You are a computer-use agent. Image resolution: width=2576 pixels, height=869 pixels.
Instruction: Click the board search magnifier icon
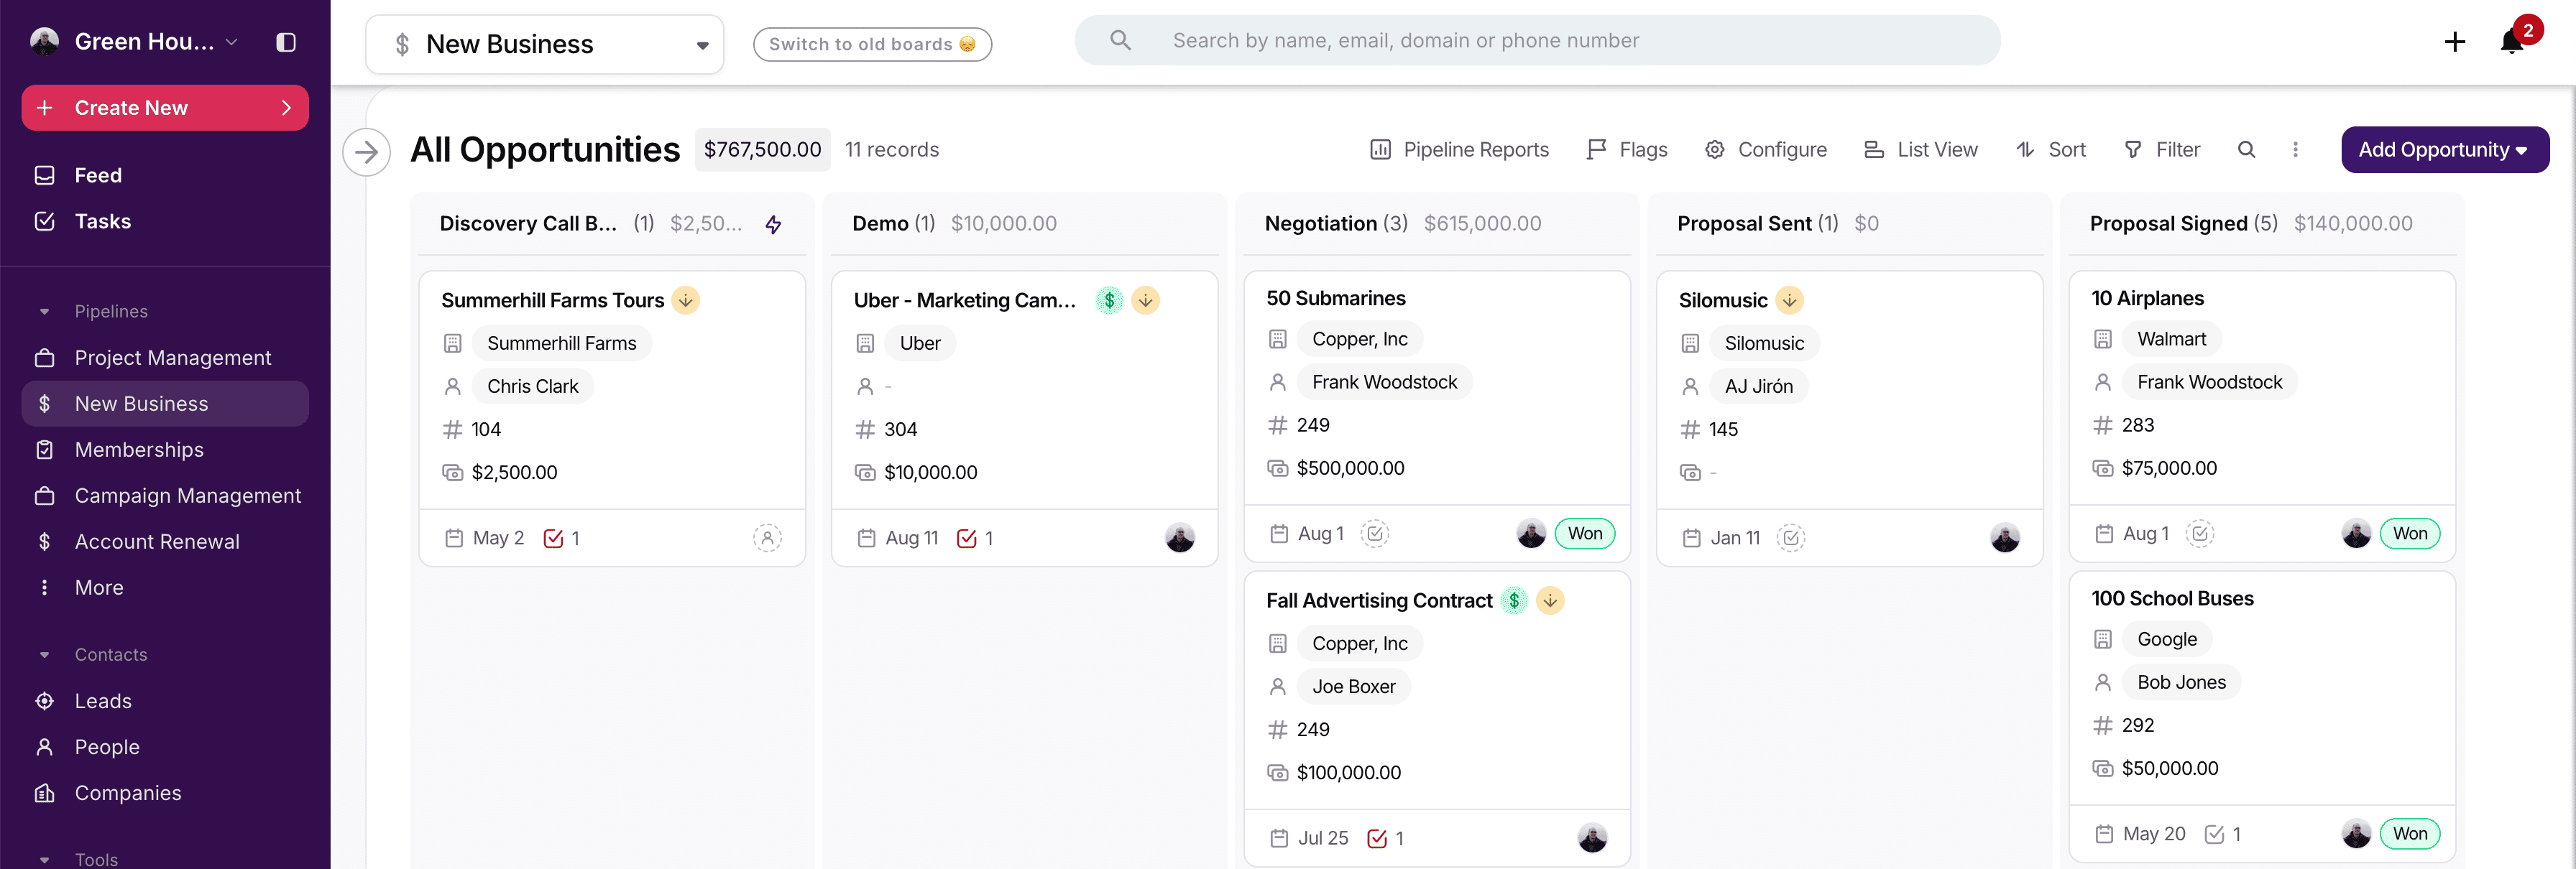tap(2246, 150)
